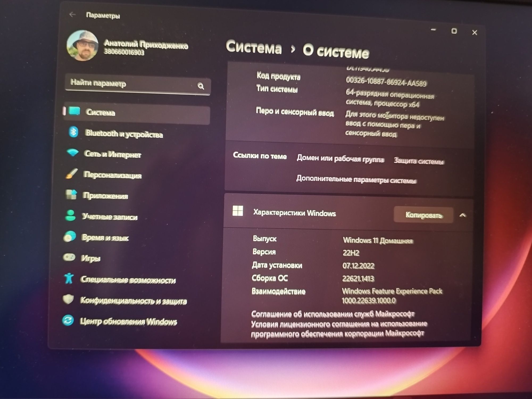
Task: Click the magnifier search icon
Action: tap(201, 86)
